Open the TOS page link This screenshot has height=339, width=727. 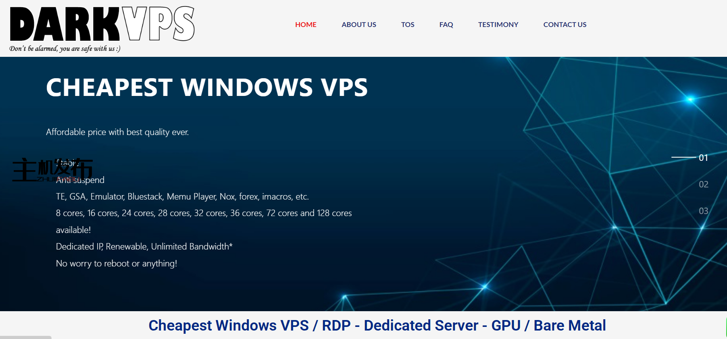pos(407,25)
